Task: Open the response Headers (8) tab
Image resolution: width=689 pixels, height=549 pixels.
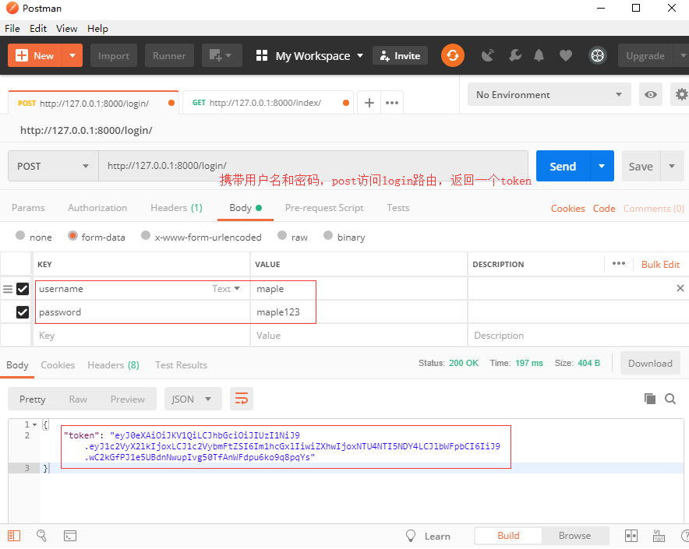Action: (113, 365)
